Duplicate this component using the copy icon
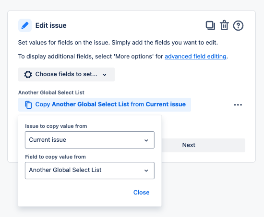The width and height of the screenshot is (264, 217). click(210, 25)
